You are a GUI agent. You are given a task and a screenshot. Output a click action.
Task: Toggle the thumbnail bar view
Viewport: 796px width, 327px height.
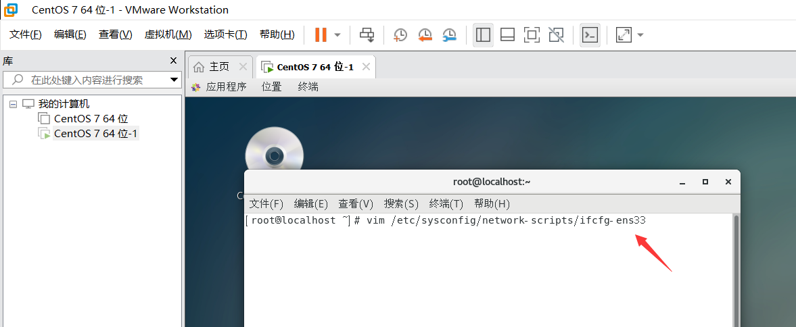[x=507, y=34]
